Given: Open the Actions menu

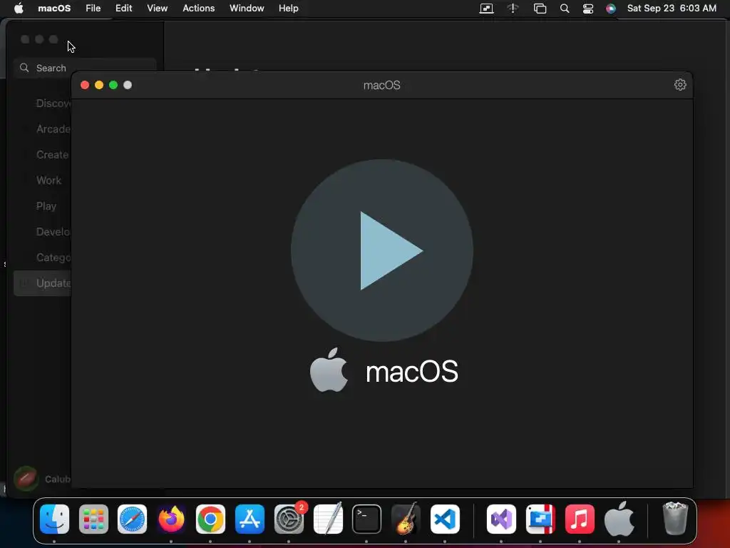Looking at the screenshot, I should tap(199, 9).
